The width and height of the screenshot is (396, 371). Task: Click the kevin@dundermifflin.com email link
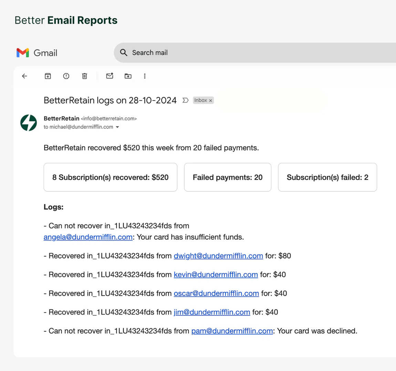pyautogui.click(x=216, y=275)
